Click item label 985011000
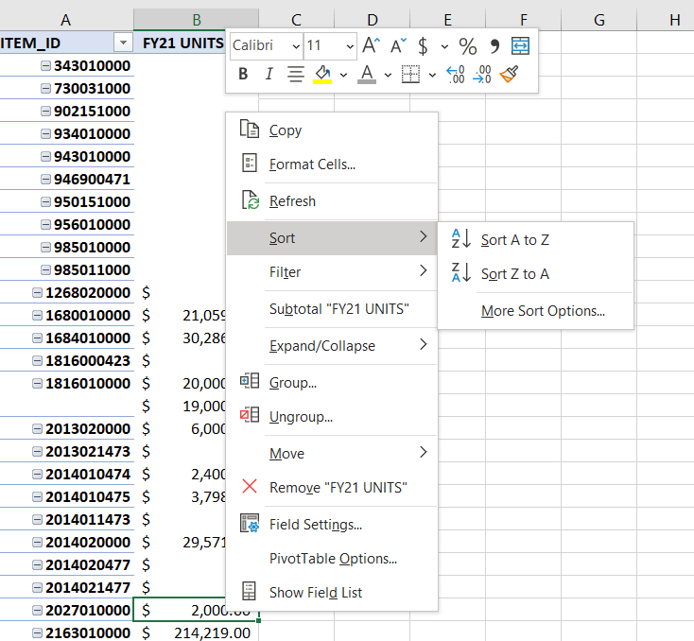This screenshot has width=694, height=641. click(x=92, y=270)
